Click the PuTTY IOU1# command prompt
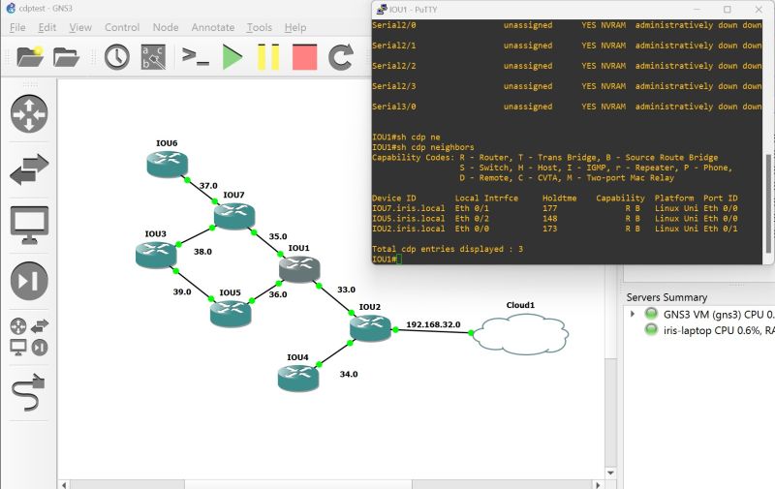The height and width of the screenshot is (489, 775). 384,260
